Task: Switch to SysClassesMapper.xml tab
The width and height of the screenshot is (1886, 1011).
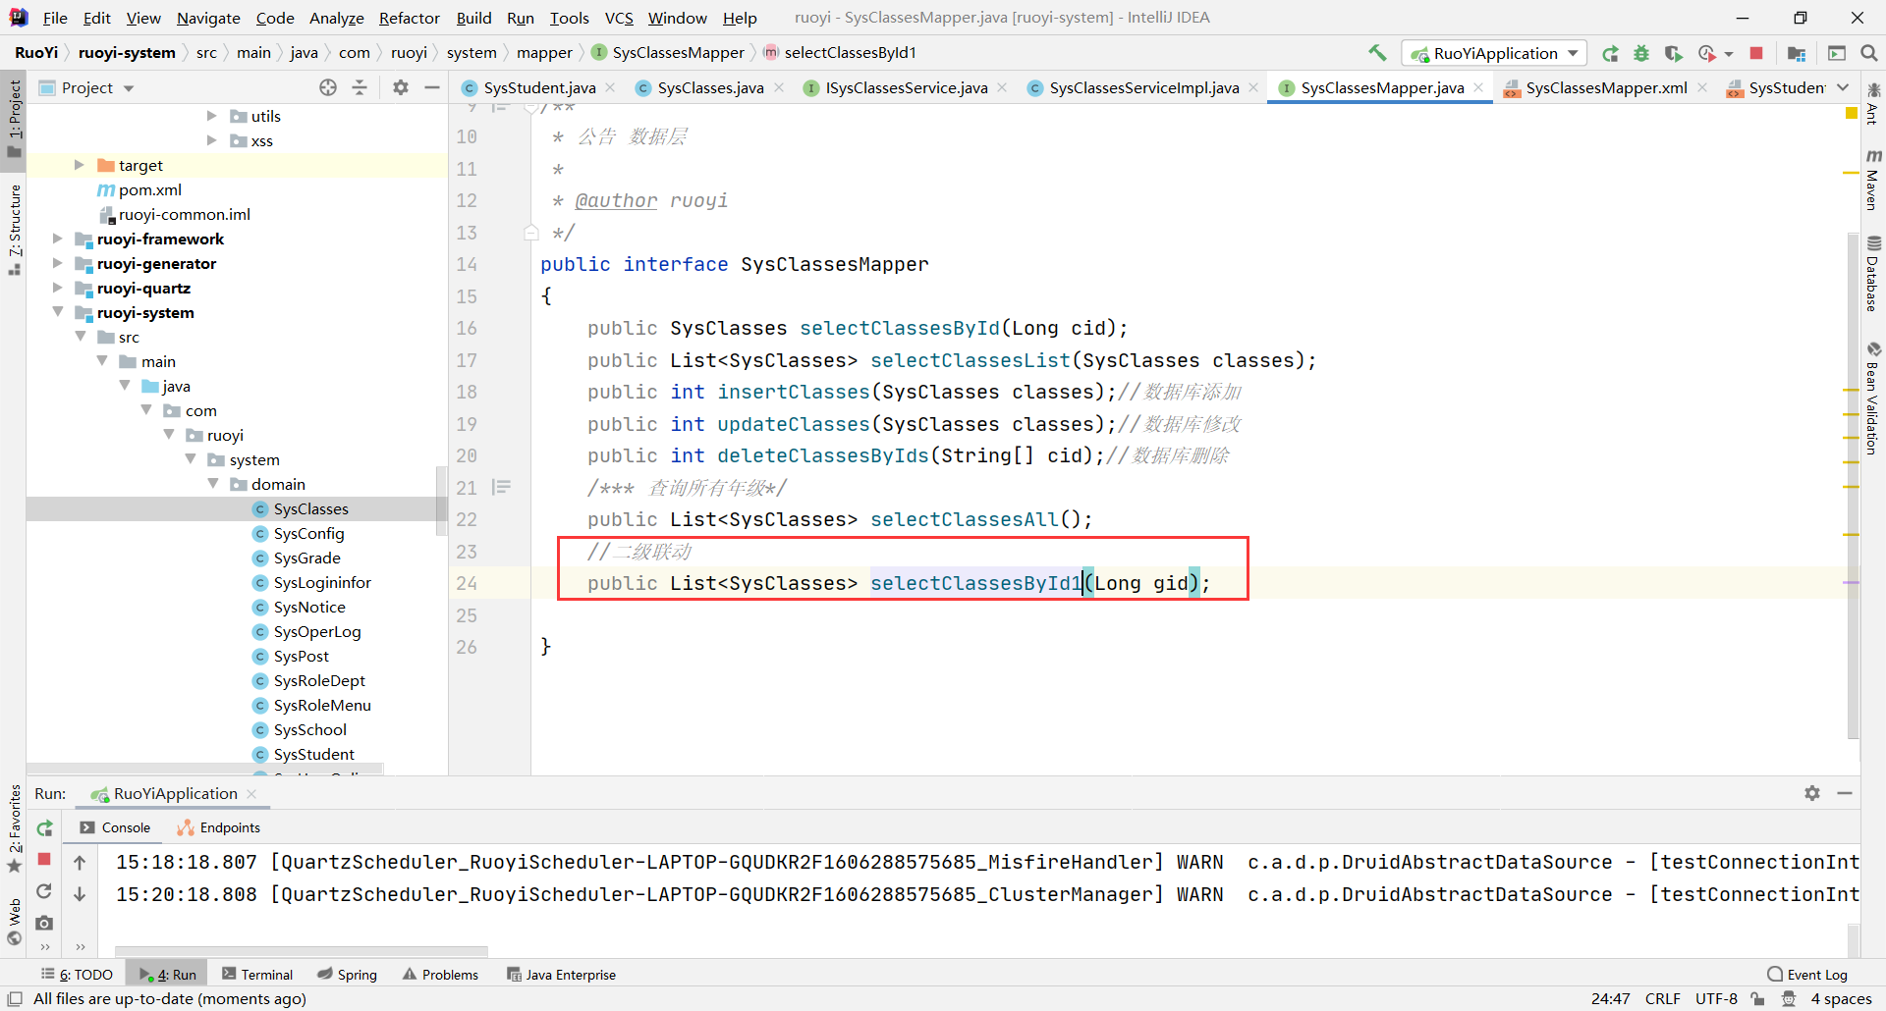Action: pyautogui.click(x=1605, y=87)
